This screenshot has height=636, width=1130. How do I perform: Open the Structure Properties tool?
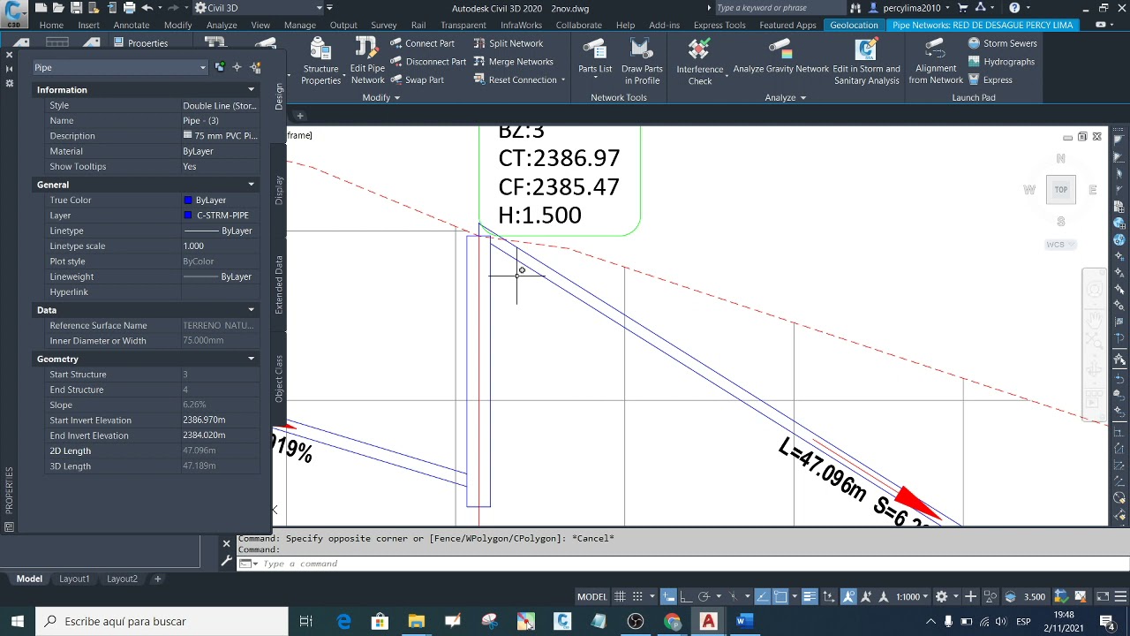click(320, 60)
